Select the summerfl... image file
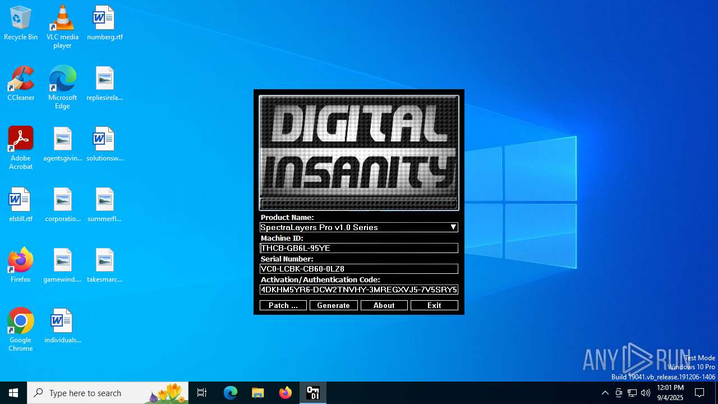Viewport: 718px width, 404px height. [104, 205]
